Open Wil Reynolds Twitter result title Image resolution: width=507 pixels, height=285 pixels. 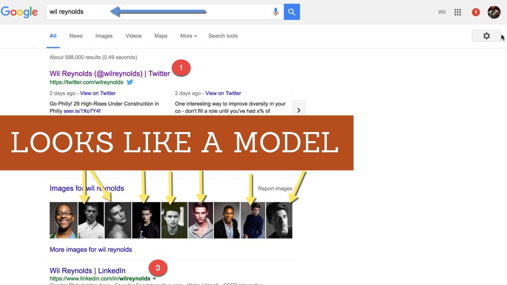tap(109, 73)
